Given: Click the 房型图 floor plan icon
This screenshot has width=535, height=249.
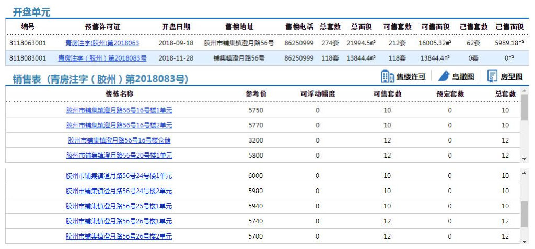Looking at the screenshot, I should point(492,77).
